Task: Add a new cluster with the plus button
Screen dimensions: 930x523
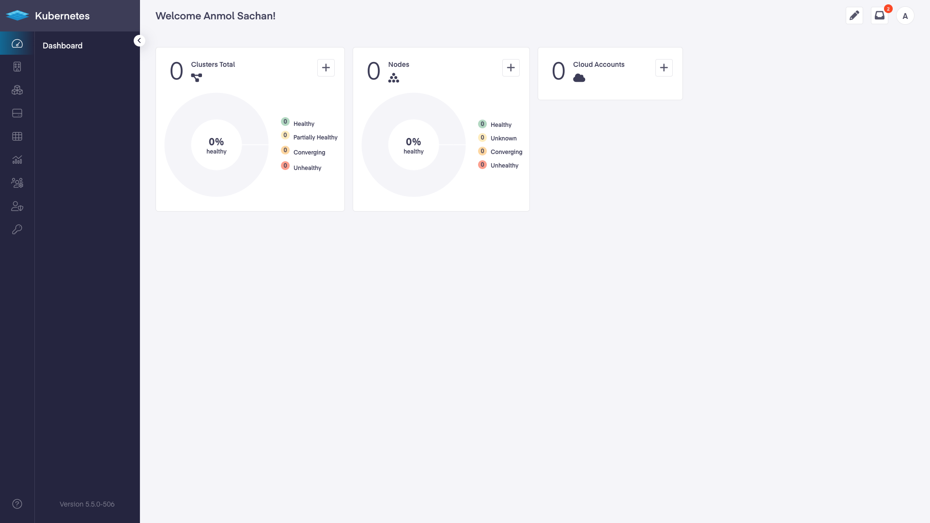Action: coord(325,68)
